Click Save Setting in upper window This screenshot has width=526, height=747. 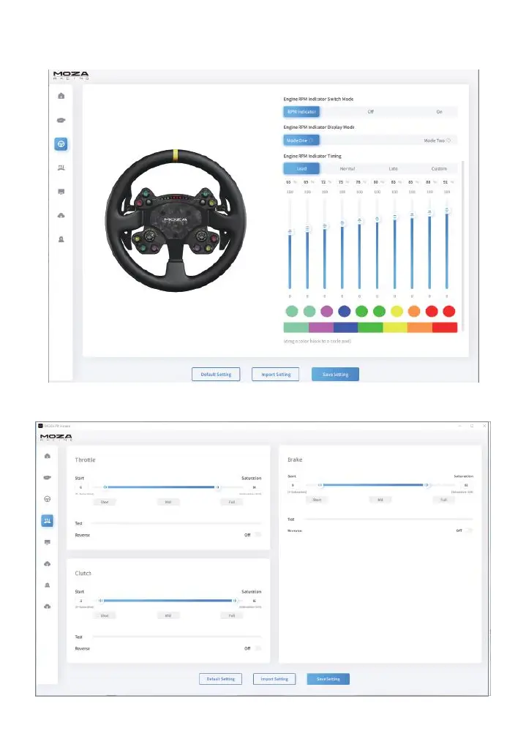[335, 375]
